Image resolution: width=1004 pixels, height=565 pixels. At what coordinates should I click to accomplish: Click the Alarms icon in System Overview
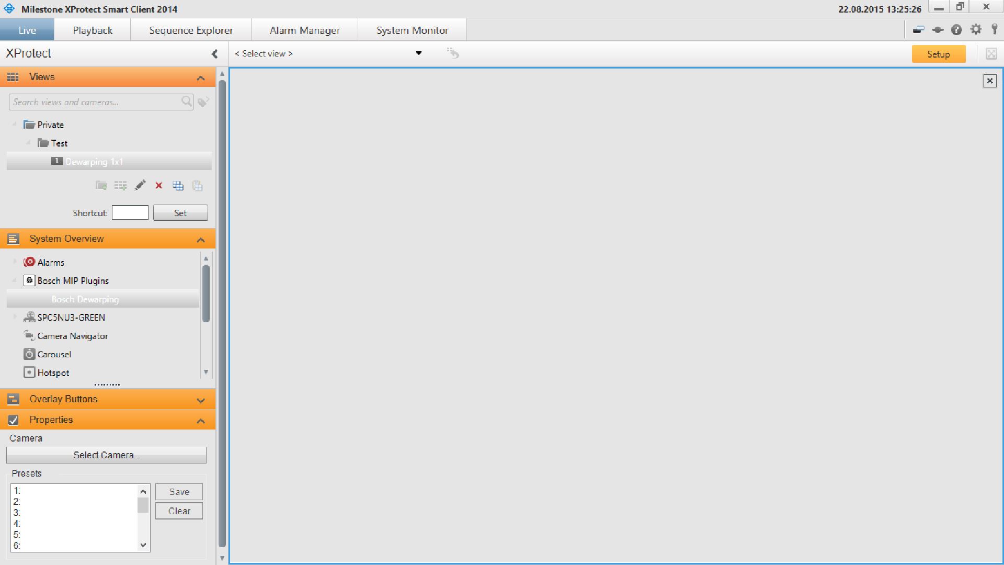29,262
